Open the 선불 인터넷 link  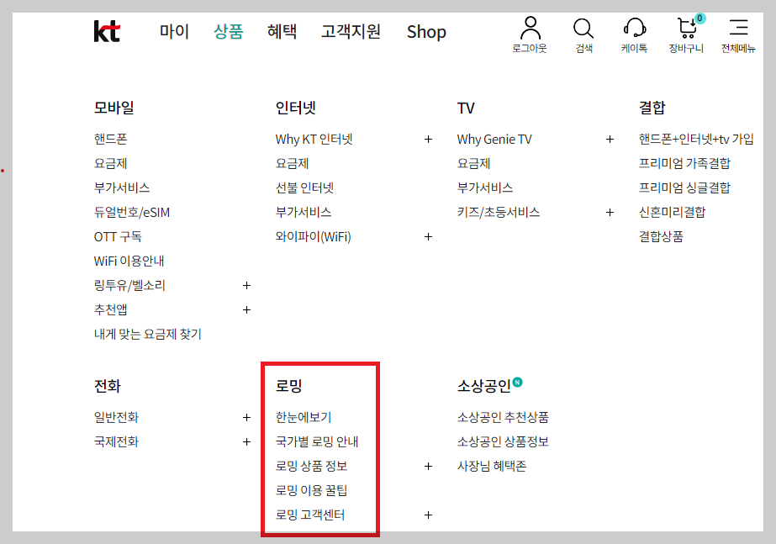tap(304, 187)
